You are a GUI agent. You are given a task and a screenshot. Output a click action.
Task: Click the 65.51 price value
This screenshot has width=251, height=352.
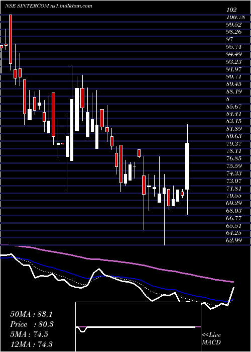point(234,225)
